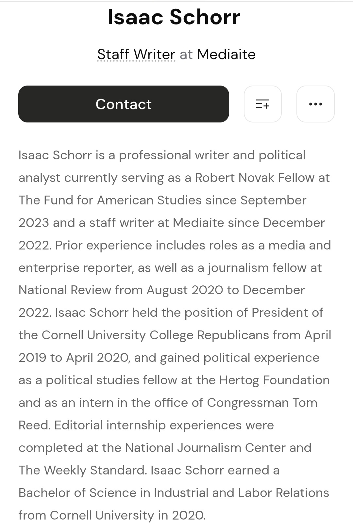Click 'The Weekly Standard' in the bio
The image size is (353, 529).
coord(82,470)
